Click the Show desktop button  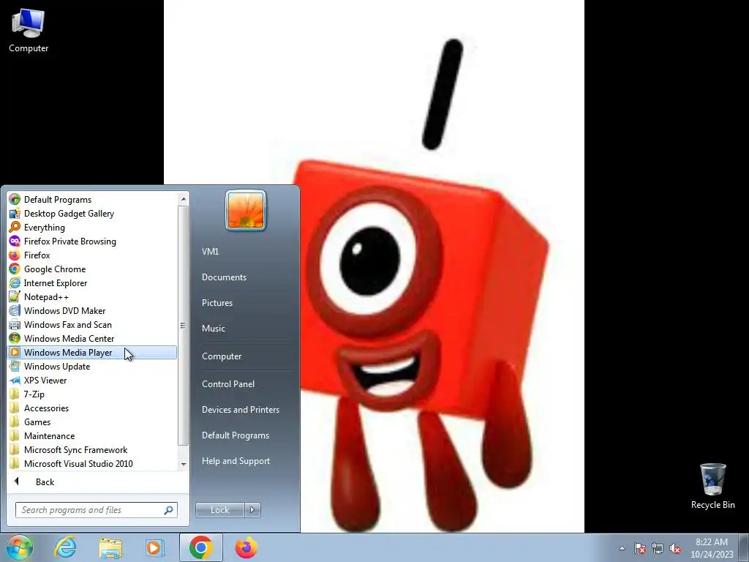pyautogui.click(x=744, y=547)
